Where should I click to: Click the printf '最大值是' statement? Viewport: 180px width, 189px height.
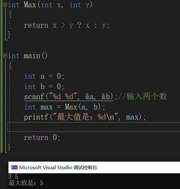point(85,117)
